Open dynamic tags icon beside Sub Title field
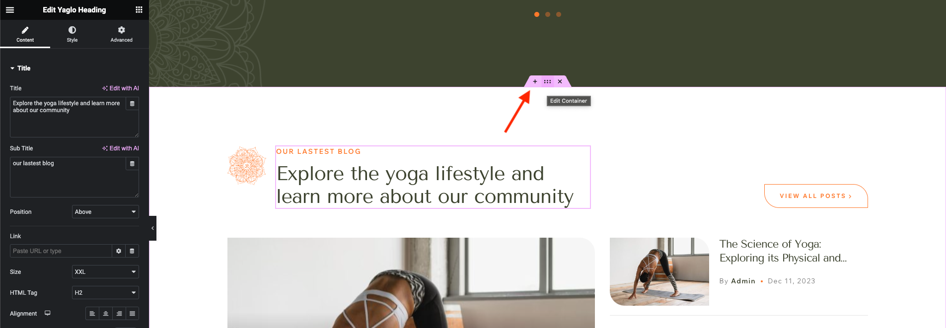Image resolution: width=946 pixels, height=328 pixels. coord(132,164)
